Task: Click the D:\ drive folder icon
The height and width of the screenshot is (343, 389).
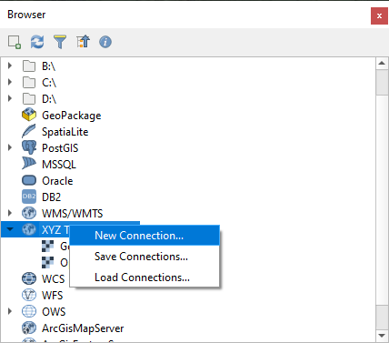Action: 29,98
